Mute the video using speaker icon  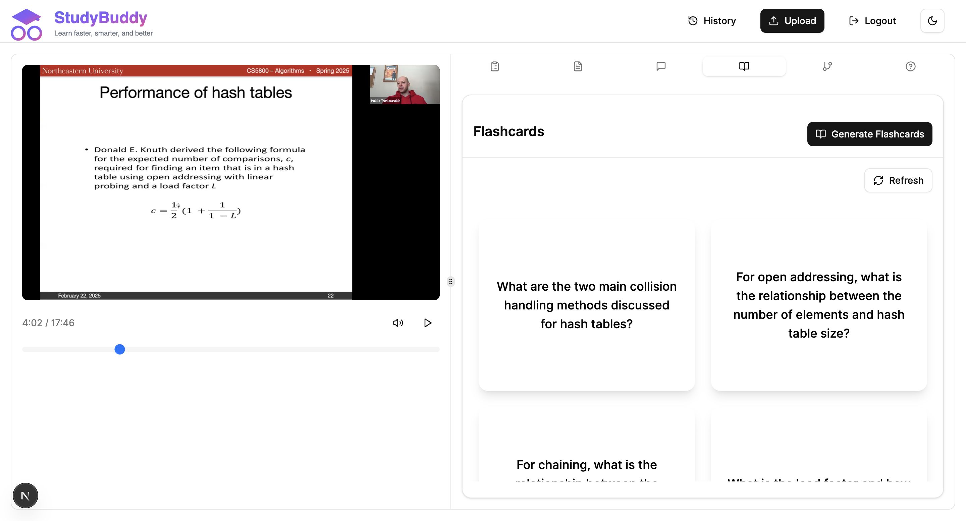[398, 323]
